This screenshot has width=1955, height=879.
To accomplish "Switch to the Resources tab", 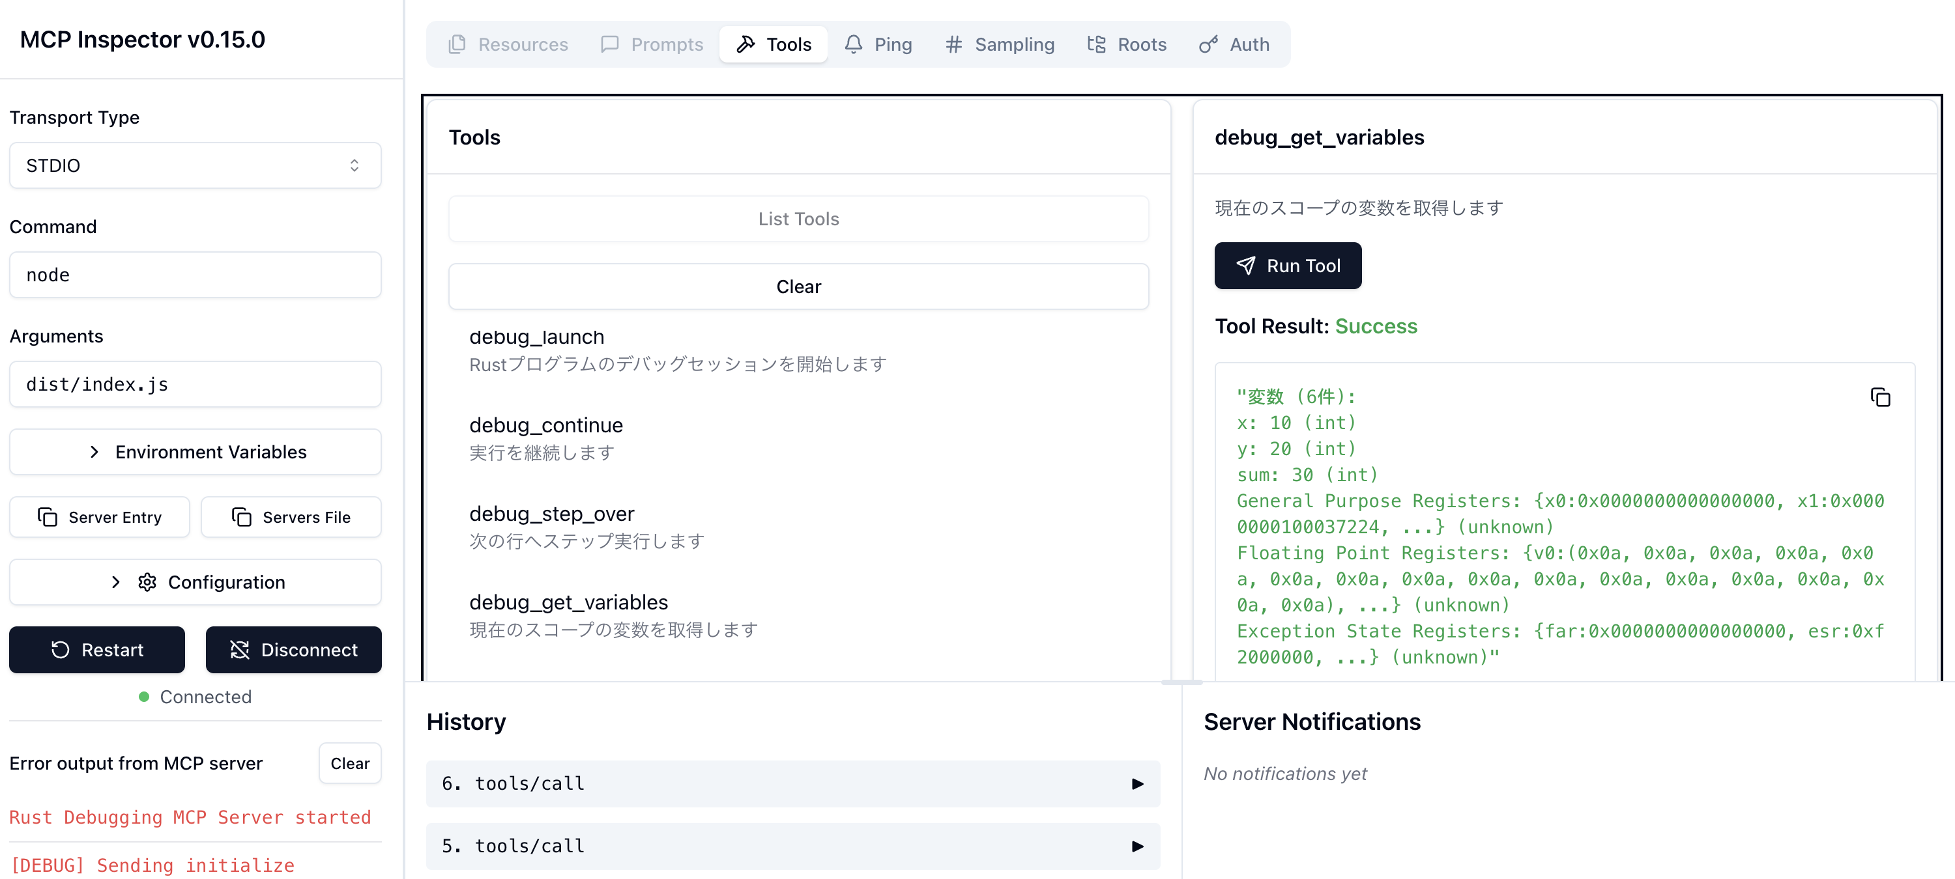I will point(508,44).
